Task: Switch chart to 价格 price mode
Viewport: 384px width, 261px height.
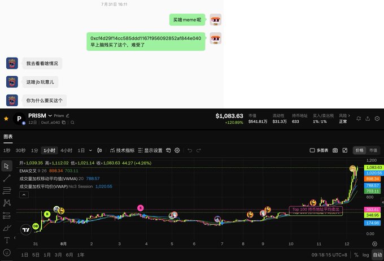Action: coord(360,150)
